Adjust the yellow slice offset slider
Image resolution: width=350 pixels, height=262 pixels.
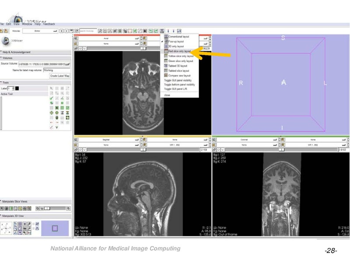(x=143, y=150)
